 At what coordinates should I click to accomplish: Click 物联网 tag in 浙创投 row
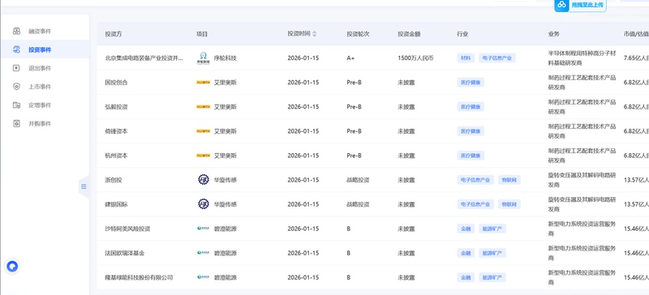(509, 180)
